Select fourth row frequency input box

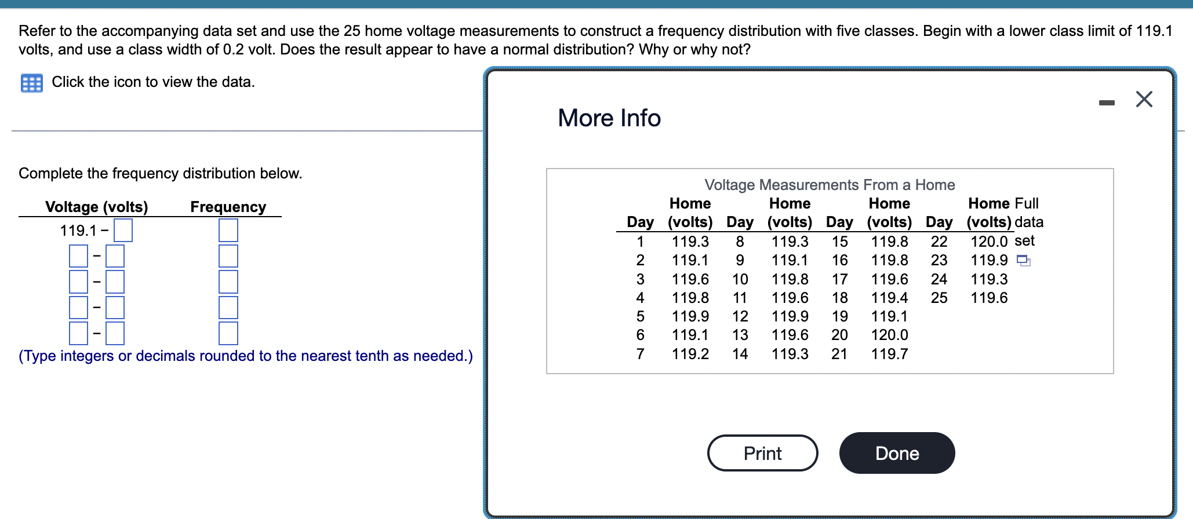click(x=228, y=307)
